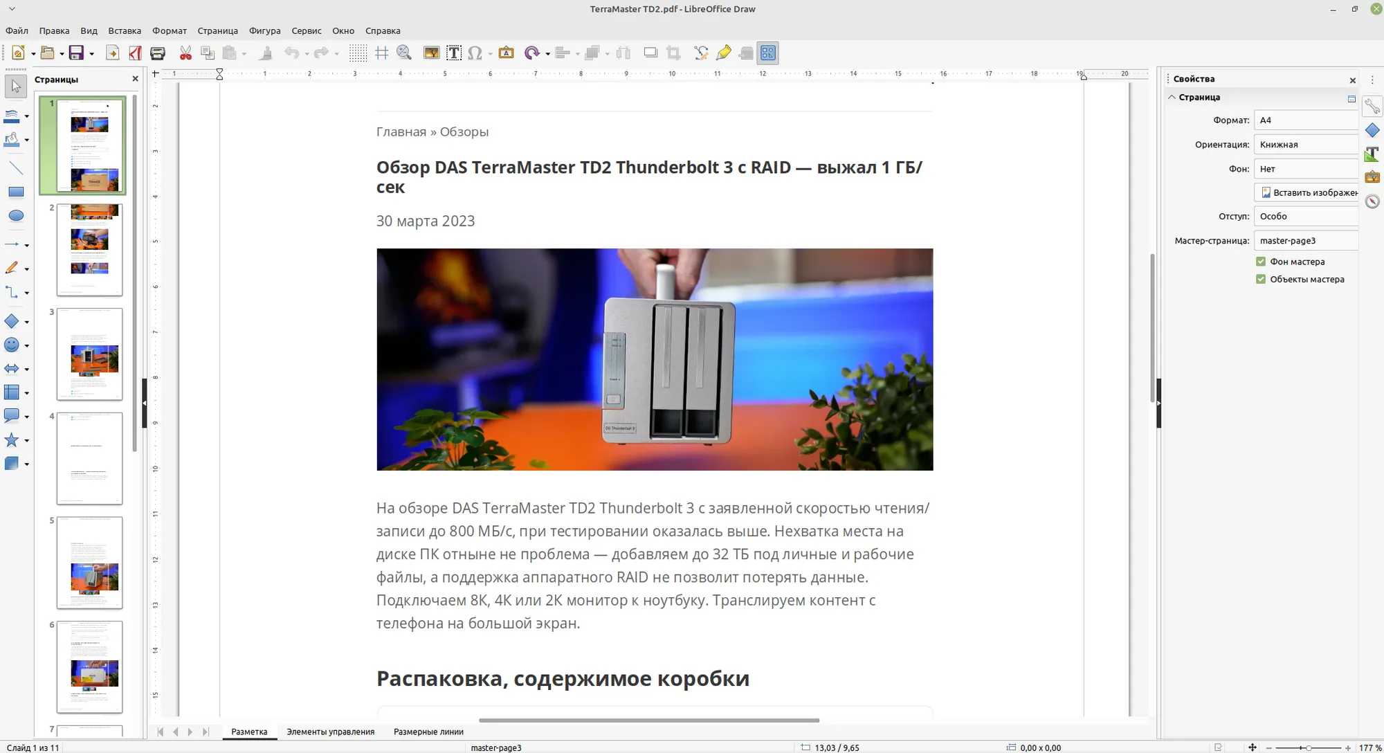Open the Open-file recent documents dropdown arrow

pyautogui.click(x=62, y=53)
